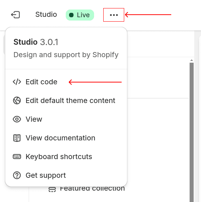
Task: Click the Studio 3.0.1 heading
Action: coord(36,42)
